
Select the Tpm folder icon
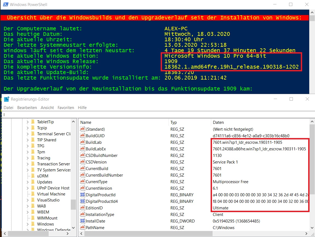33,152
